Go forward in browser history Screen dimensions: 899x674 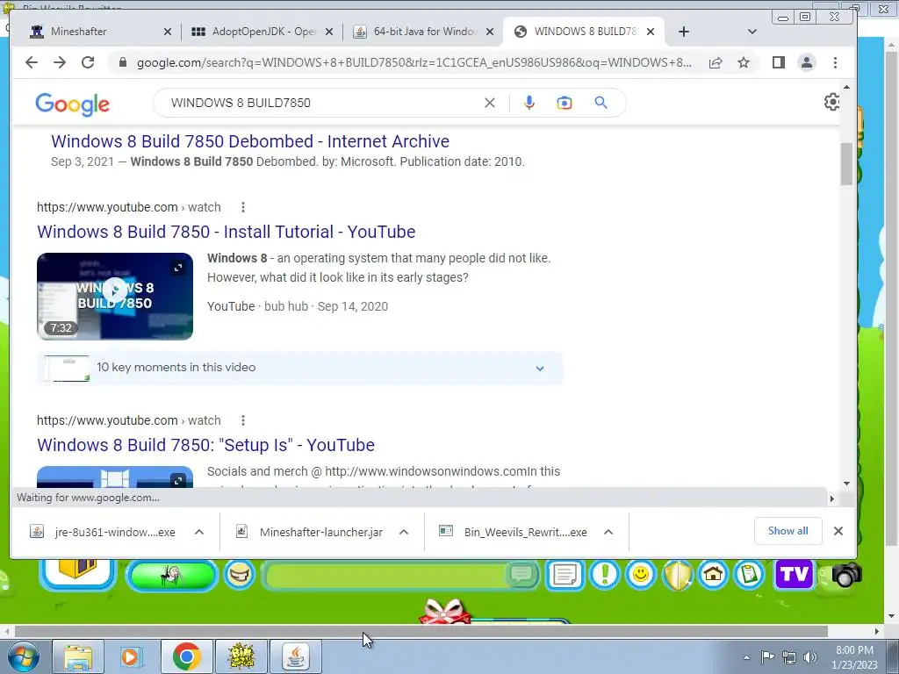[60, 62]
